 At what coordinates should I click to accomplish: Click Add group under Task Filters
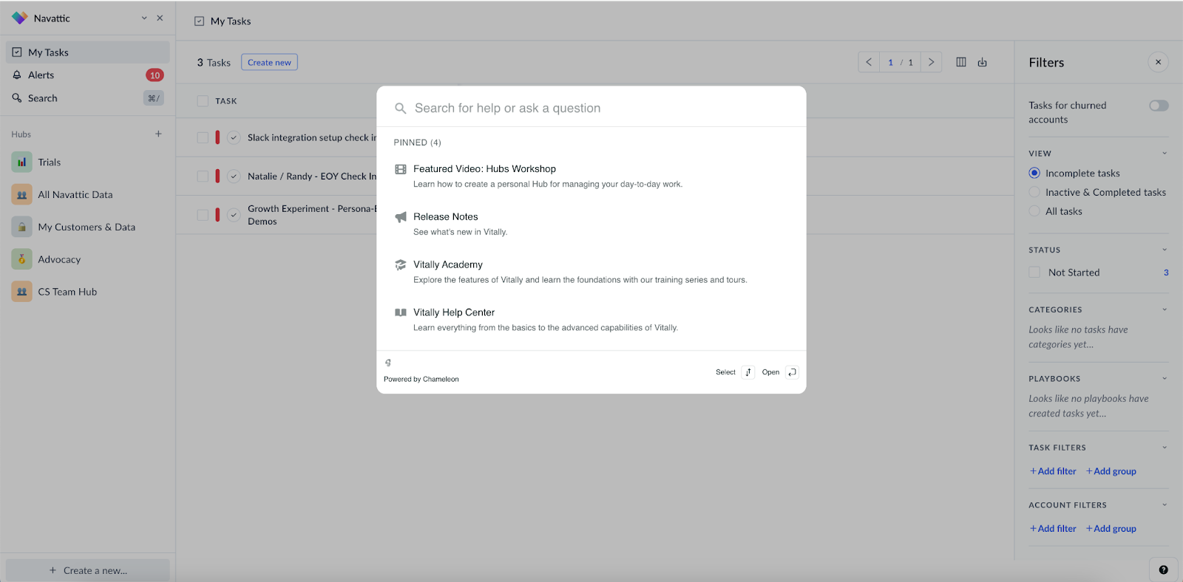point(1111,471)
